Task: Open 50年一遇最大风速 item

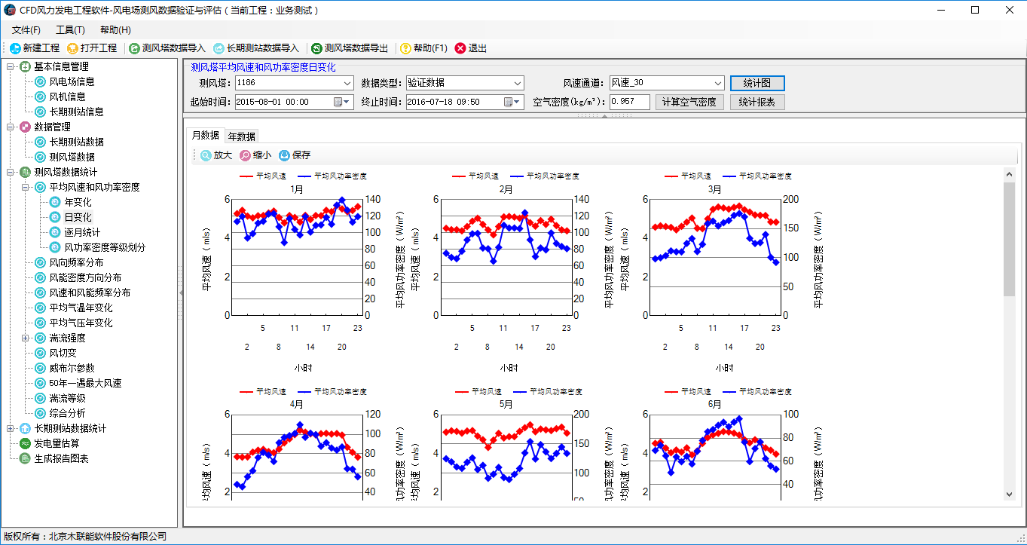Action: pos(85,383)
